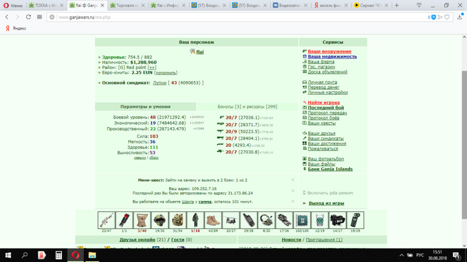Screen dimensions: 467x262
Task: Open the Ваша ферма link
Action: pyautogui.click(x=321, y=62)
